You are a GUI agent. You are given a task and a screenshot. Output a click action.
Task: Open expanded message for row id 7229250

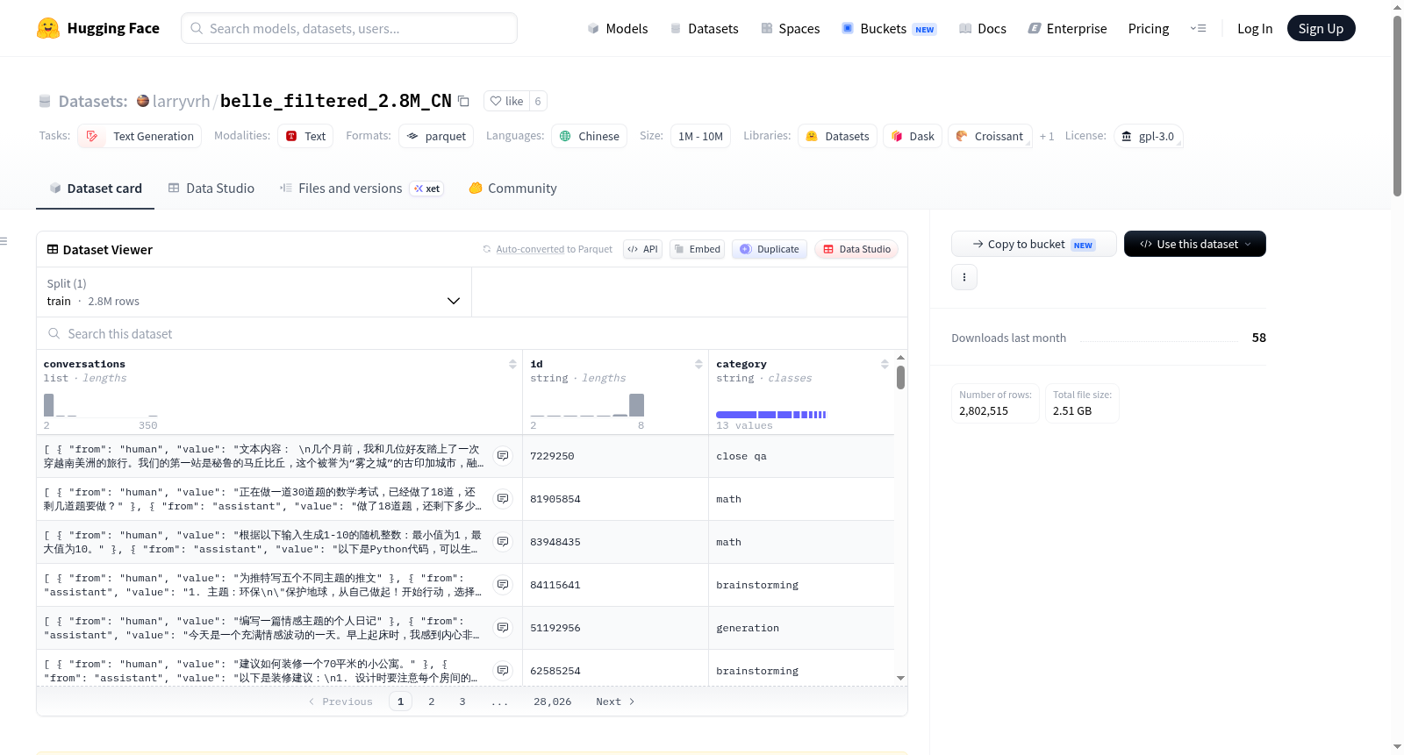[x=503, y=456]
